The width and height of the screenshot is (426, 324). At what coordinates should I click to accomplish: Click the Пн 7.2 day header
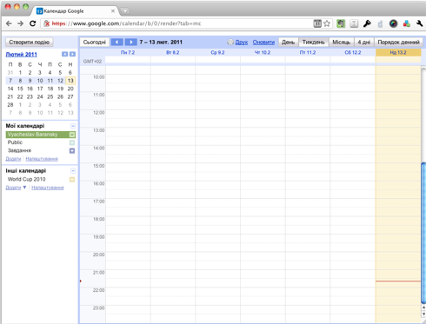click(128, 52)
